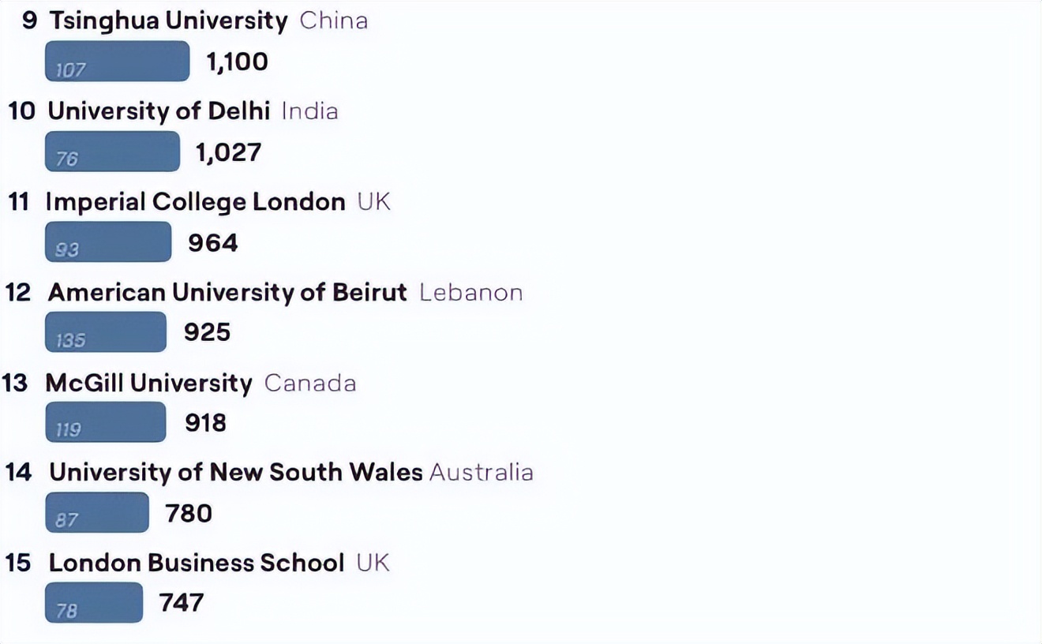Click the Lebanon country label
The width and height of the screenshot is (1042, 644).
pyautogui.click(x=470, y=293)
